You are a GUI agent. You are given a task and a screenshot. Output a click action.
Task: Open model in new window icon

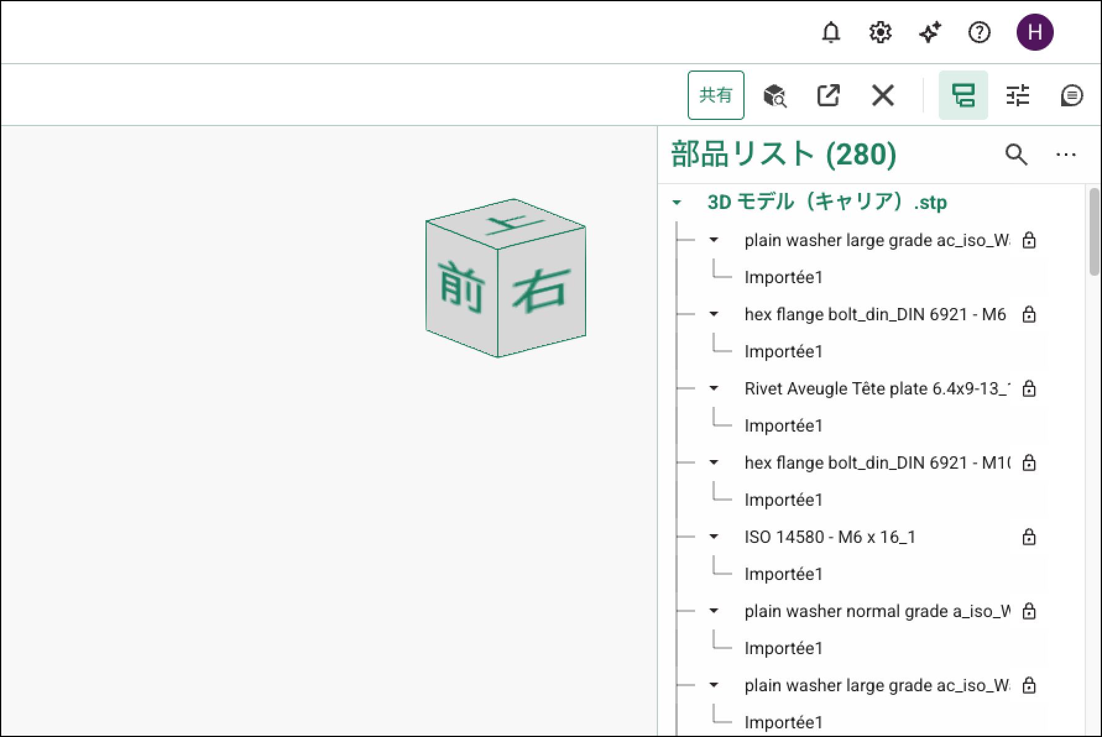coord(828,96)
